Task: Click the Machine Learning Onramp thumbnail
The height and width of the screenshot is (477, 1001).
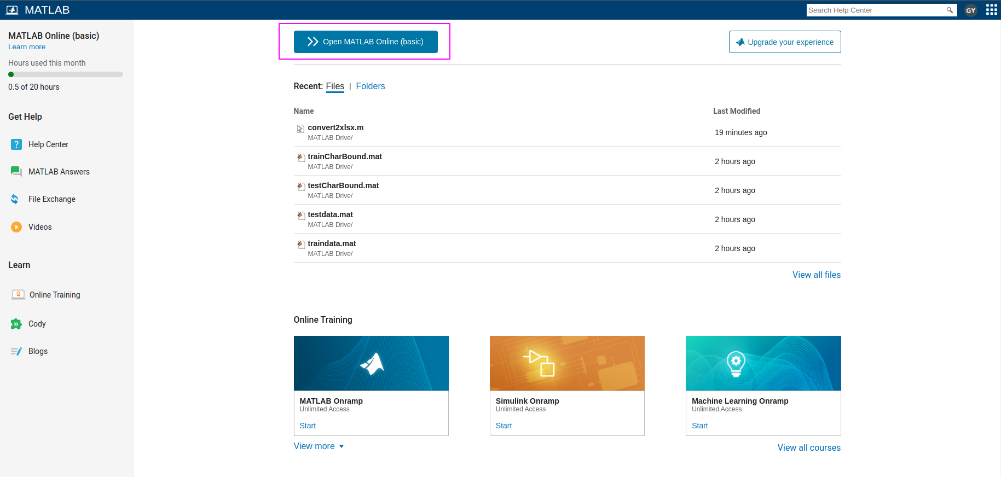Action: 763,363
